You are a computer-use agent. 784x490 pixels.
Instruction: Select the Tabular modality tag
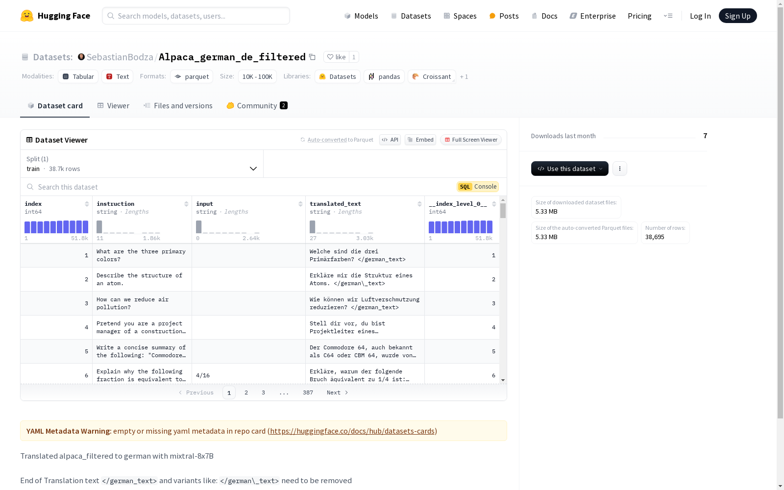(x=78, y=76)
